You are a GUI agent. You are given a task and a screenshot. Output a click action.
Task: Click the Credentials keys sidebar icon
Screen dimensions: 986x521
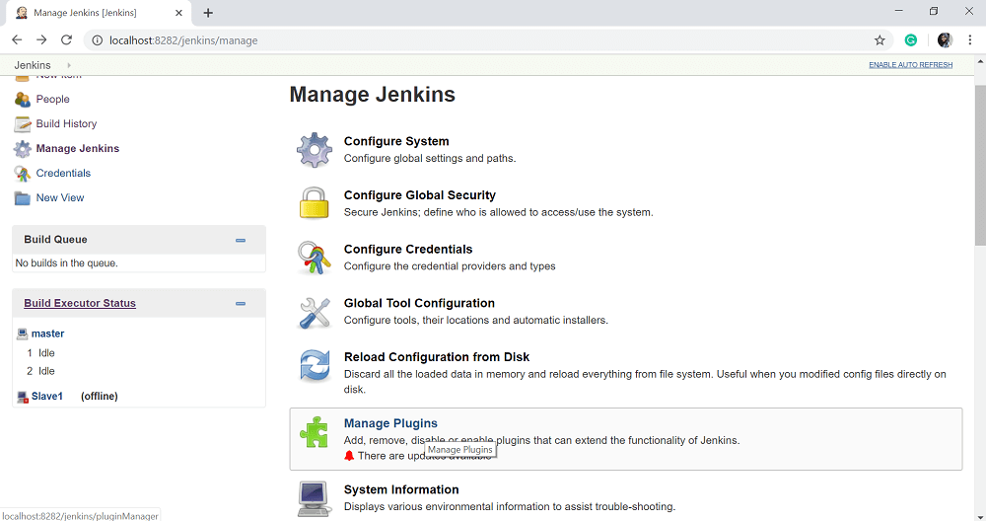tap(22, 173)
